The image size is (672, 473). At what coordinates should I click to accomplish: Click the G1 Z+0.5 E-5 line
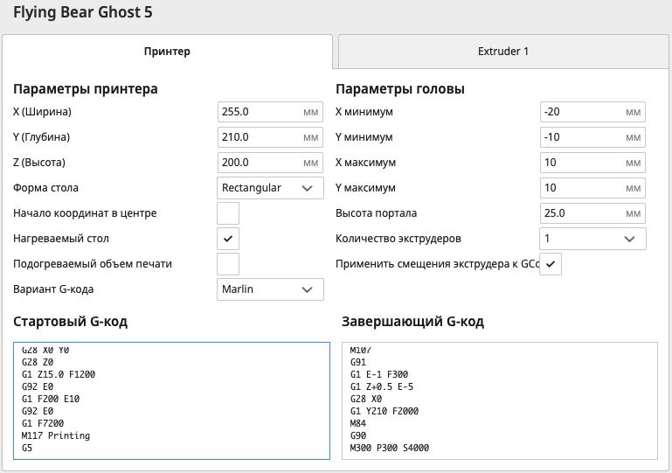coord(381,386)
